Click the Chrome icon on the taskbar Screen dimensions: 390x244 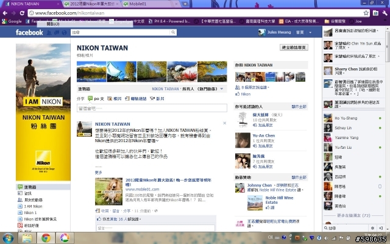point(46,238)
